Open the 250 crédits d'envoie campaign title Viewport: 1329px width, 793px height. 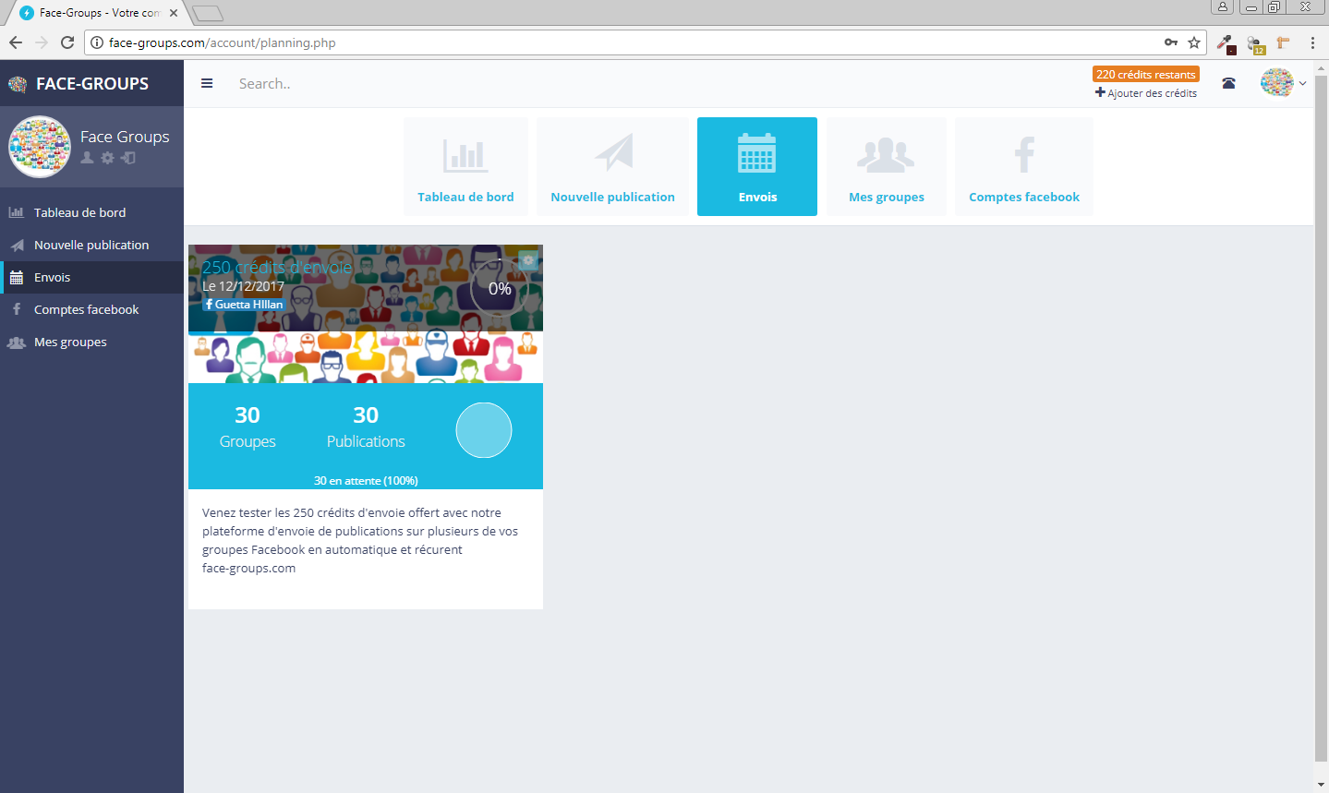[277, 268]
